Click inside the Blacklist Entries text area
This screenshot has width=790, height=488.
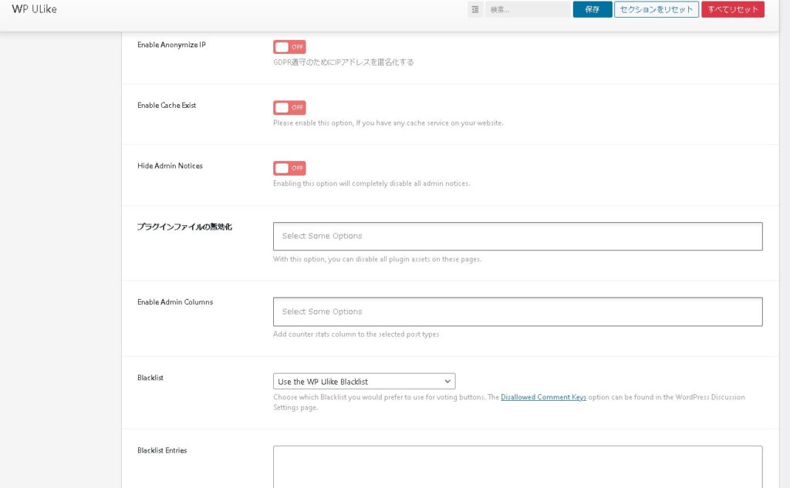tap(517, 466)
